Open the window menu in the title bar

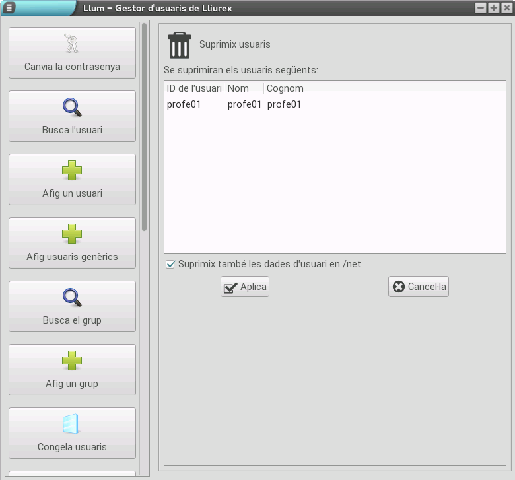[x=9, y=8]
